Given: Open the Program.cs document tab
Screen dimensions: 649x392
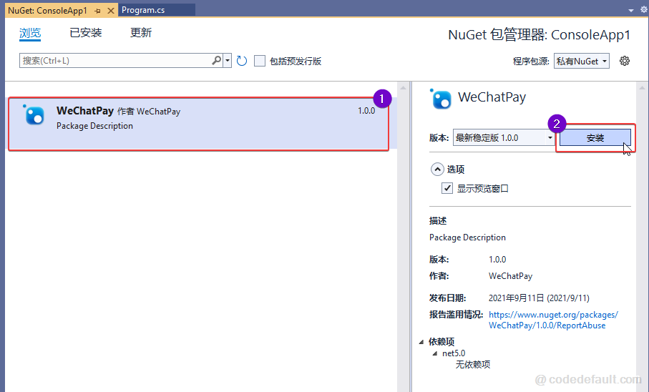Looking at the screenshot, I should pyautogui.click(x=157, y=10).
